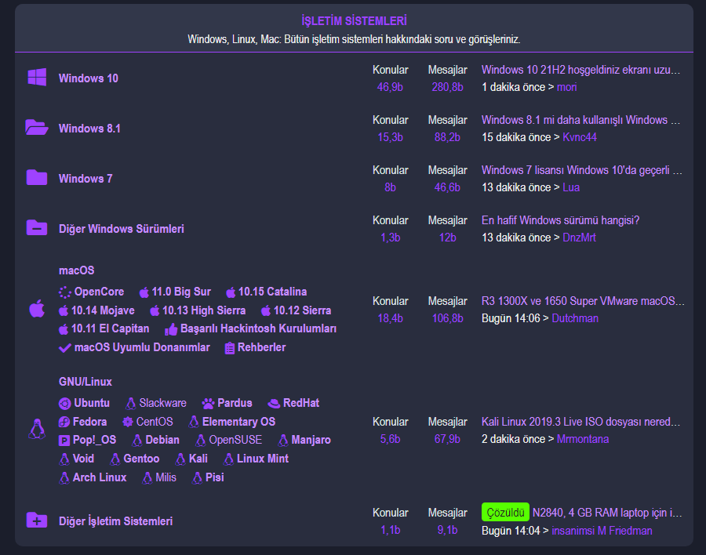Screen dimensions: 706x555
Task: Open the Windows 10 forum
Action: coord(89,78)
